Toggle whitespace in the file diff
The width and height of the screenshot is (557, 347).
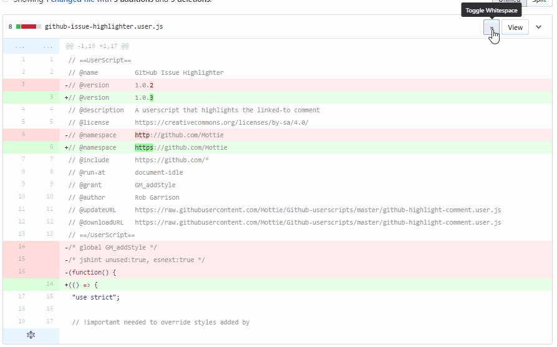click(491, 27)
